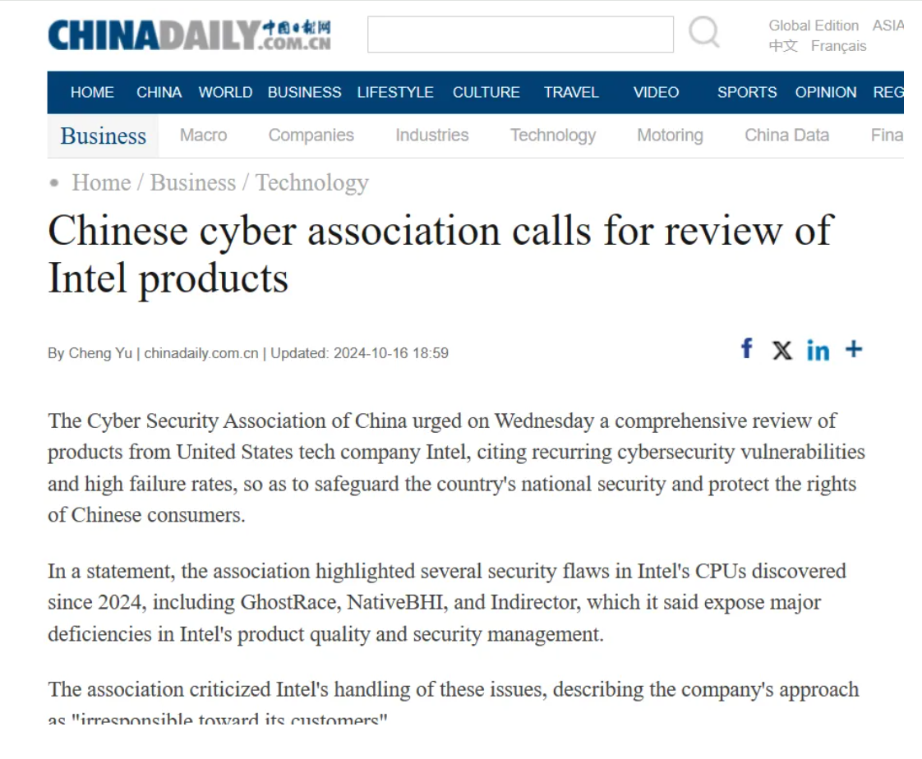922x759 pixels.
Task: Open the CULTURE nav section
Action: pyautogui.click(x=486, y=92)
